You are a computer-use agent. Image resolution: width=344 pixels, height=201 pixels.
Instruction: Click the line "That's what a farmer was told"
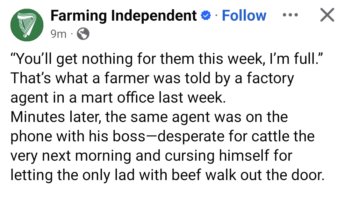click(152, 78)
